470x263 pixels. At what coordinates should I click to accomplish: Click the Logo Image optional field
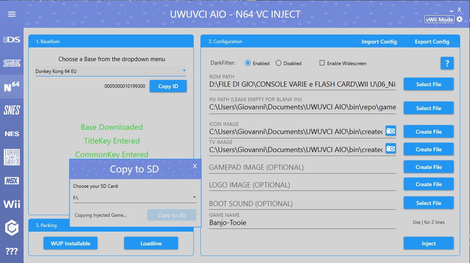tap(303, 185)
